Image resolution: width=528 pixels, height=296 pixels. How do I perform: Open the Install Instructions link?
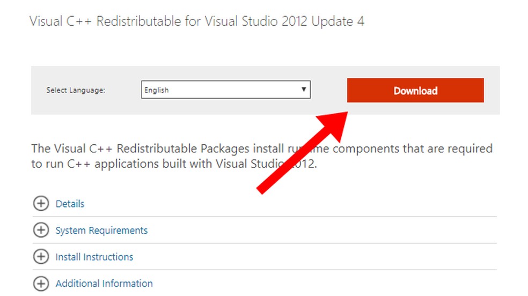(94, 257)
